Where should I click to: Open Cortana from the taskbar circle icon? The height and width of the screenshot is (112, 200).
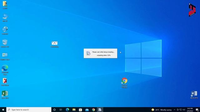point(54,110)
